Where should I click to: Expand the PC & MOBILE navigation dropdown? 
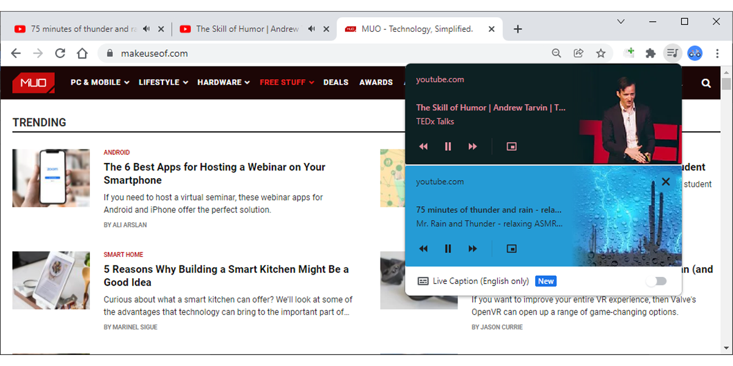100,82
